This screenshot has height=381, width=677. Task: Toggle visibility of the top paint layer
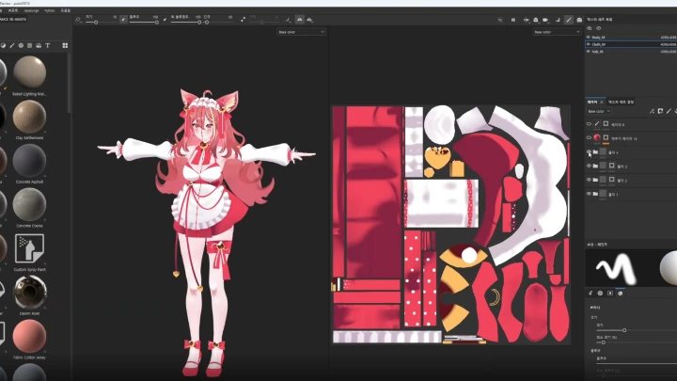coord(589,123)
